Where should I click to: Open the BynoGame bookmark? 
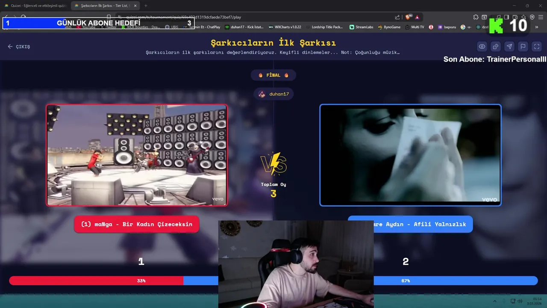coord(389,27)
